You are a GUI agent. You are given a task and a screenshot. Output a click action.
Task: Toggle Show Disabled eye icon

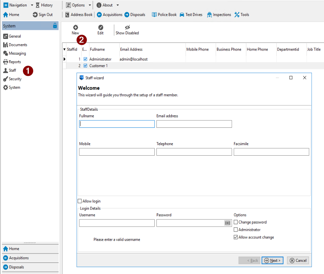[x=127, y=28]
